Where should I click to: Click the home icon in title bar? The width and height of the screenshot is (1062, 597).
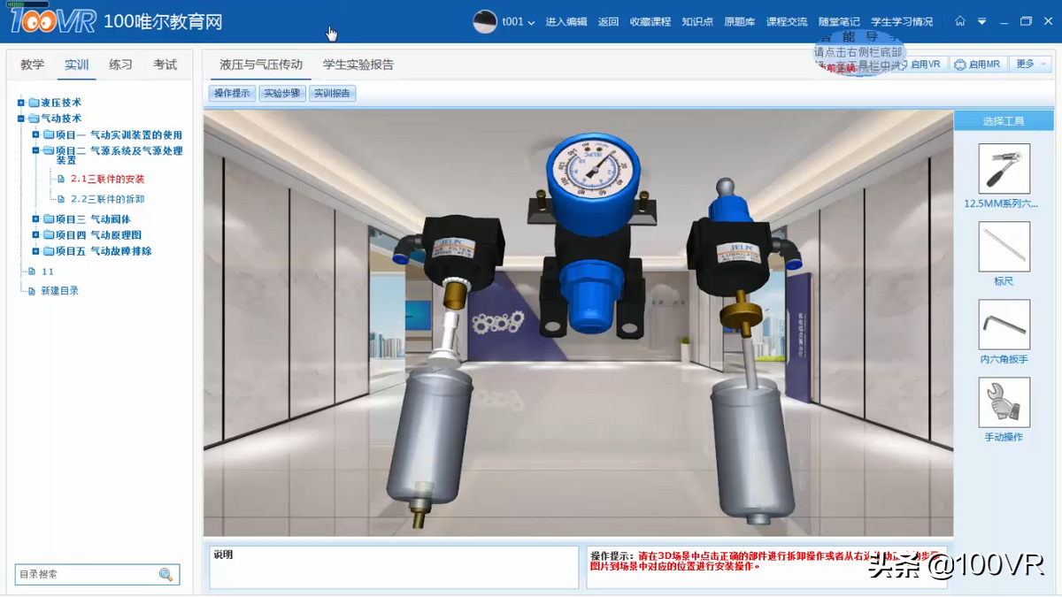(x=960, y=21)
